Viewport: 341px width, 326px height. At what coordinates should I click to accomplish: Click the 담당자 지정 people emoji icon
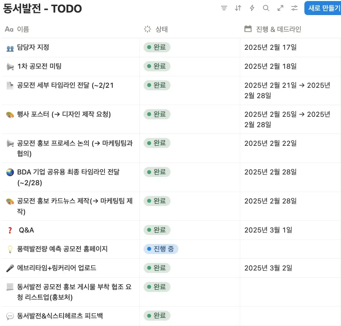10,48
